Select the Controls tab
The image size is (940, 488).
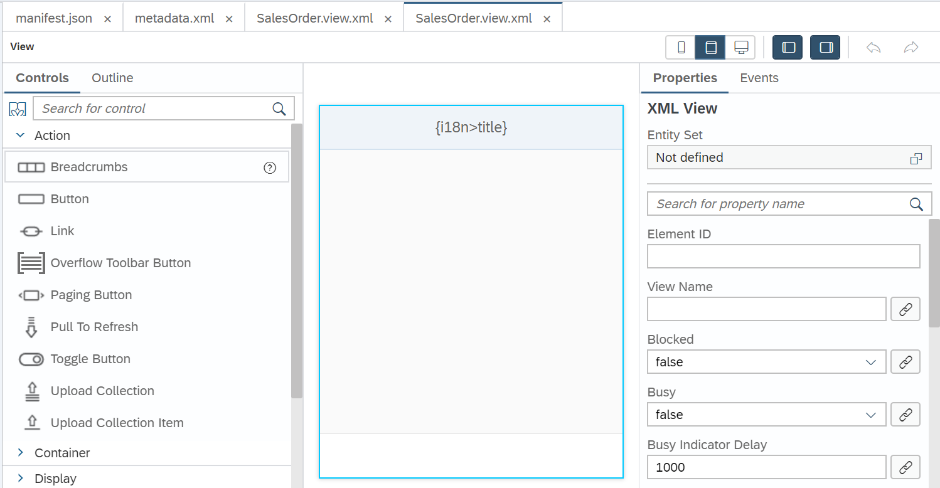pos(42,78)
